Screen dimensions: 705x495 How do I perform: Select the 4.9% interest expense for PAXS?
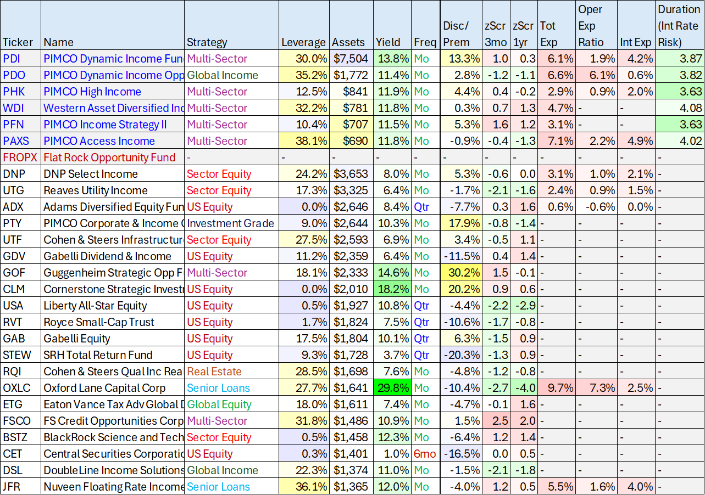(636, 141)
